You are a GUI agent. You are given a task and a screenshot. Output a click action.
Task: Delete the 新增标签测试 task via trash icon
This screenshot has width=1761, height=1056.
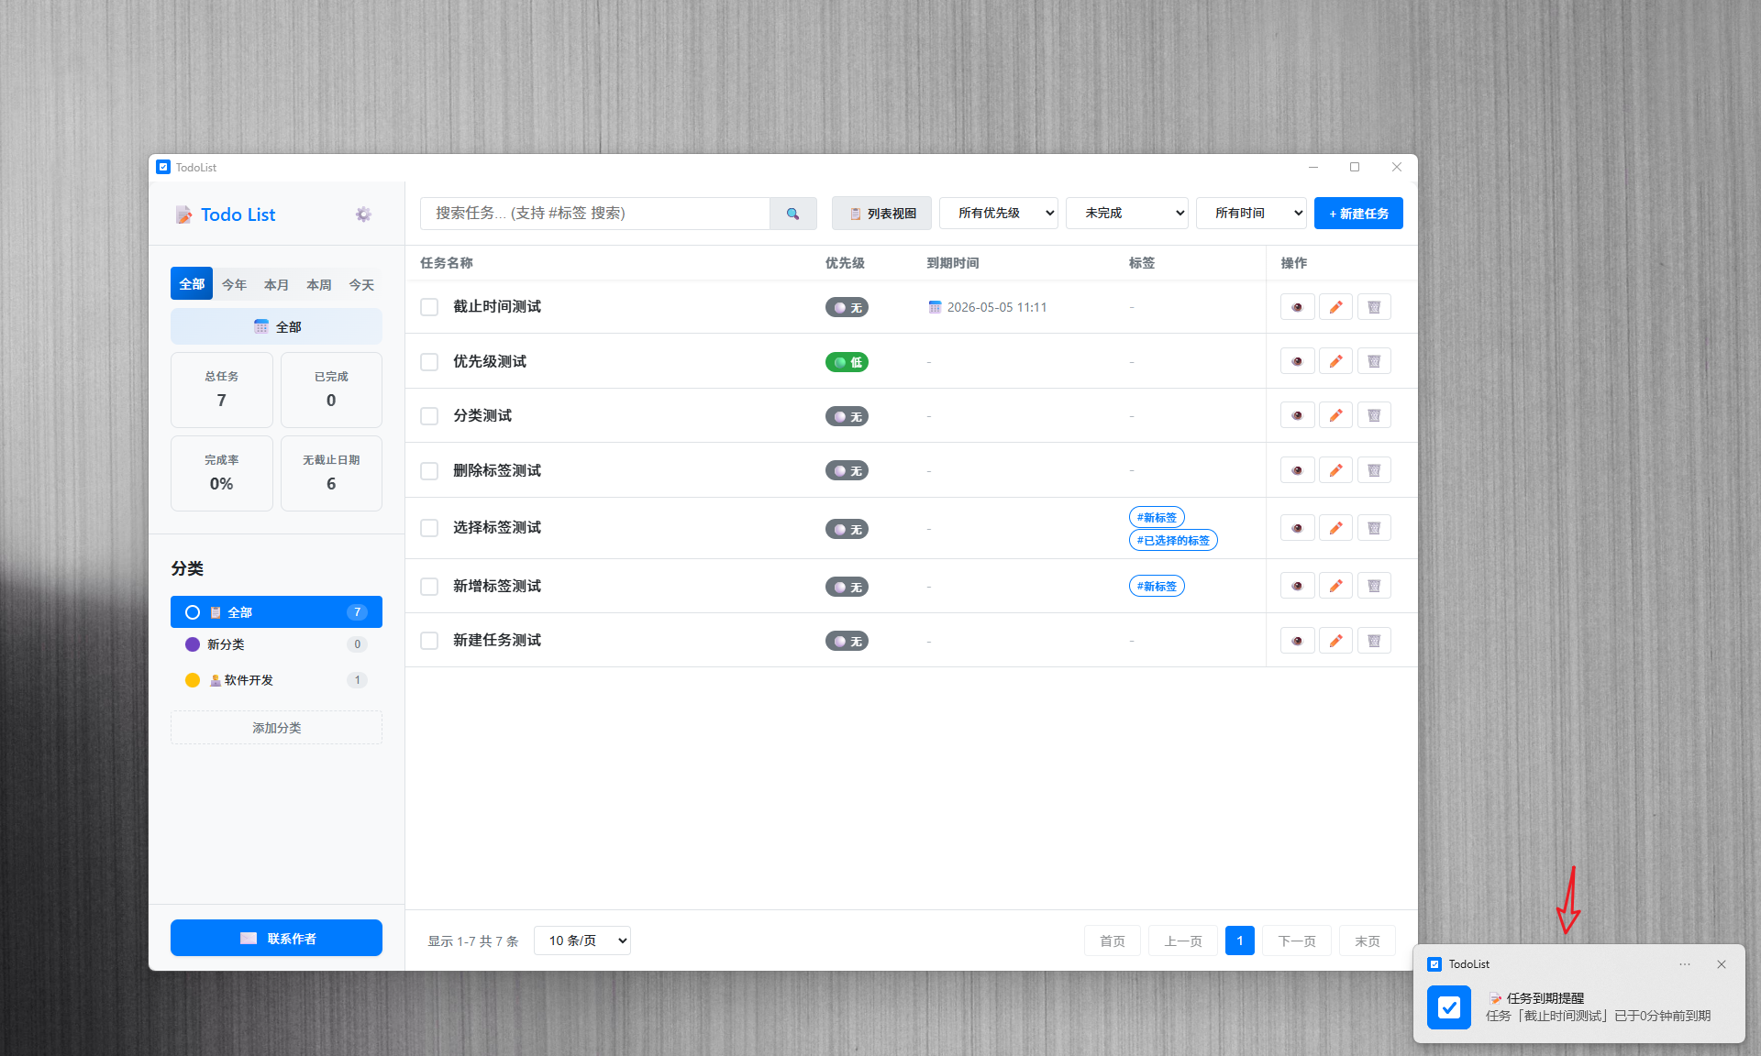[x=1374, y=586]
